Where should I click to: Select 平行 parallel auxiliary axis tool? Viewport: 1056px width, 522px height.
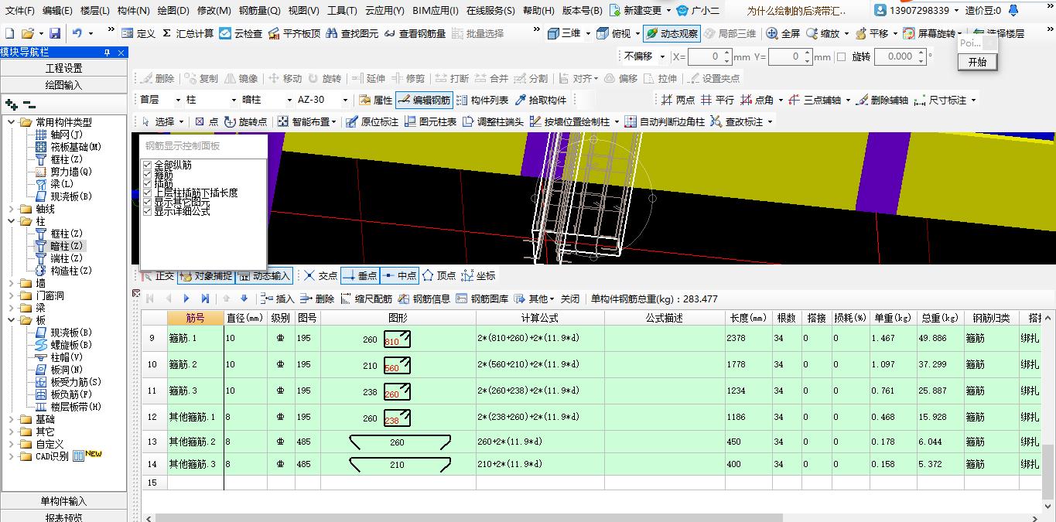click(x=717, y=101)
